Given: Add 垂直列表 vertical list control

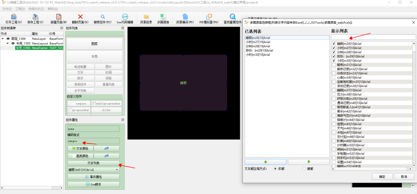Looking at the screenshot, I should (108, 84).
